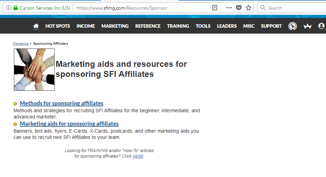The image size is (326, 177).
Task: Click the hands-together team image
Action: [34, 70]
